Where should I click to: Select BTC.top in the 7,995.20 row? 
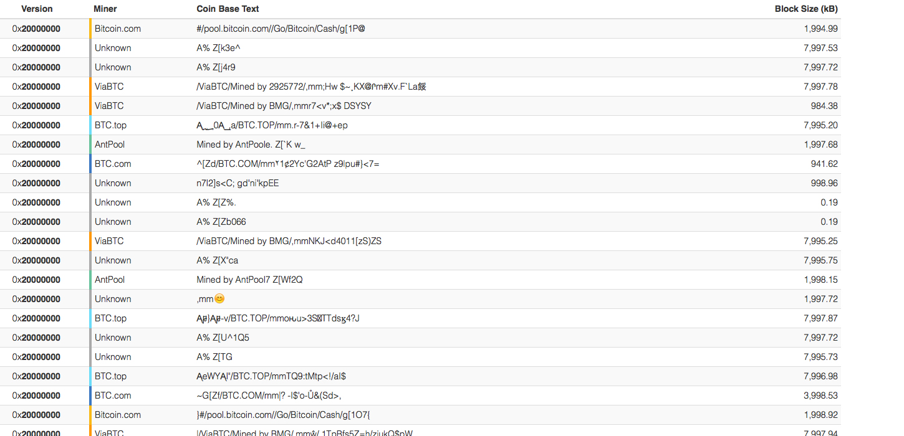pyautogui.click(x=110, y=125)
